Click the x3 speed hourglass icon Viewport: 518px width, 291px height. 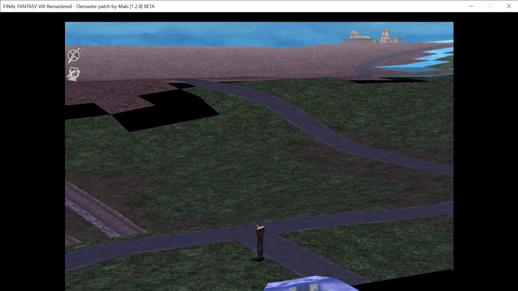tap(73, 74)
